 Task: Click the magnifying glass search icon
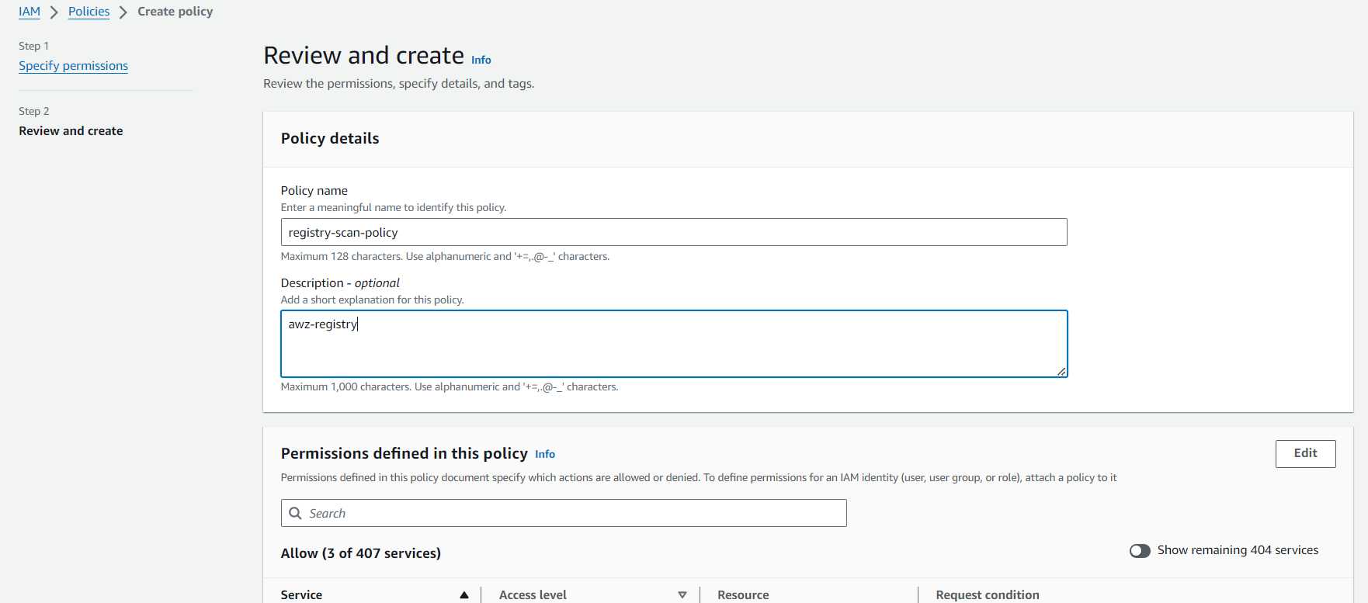point(295,513)
